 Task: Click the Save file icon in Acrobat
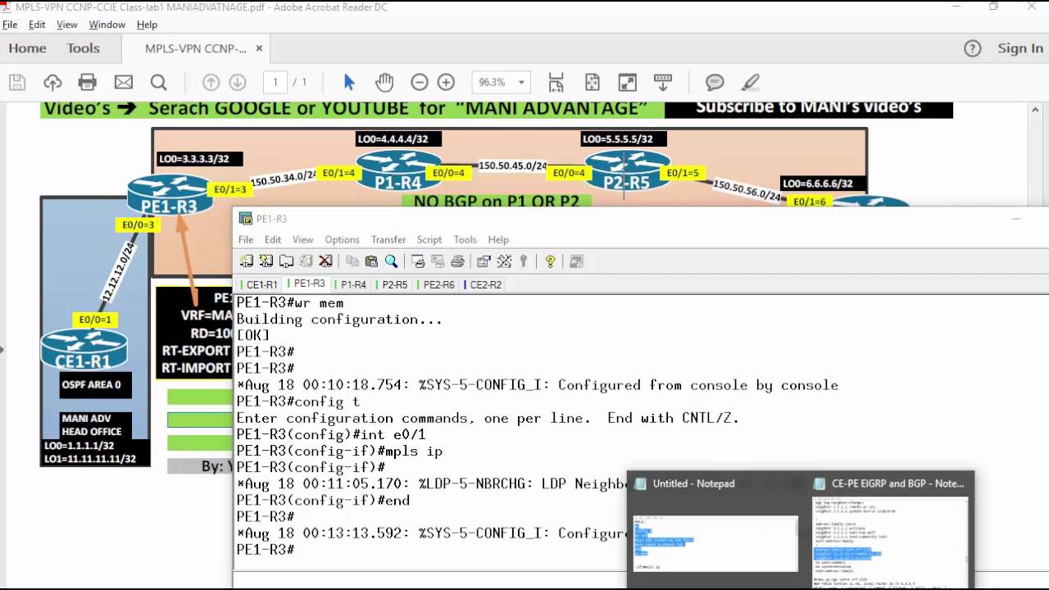click(17, 82)
